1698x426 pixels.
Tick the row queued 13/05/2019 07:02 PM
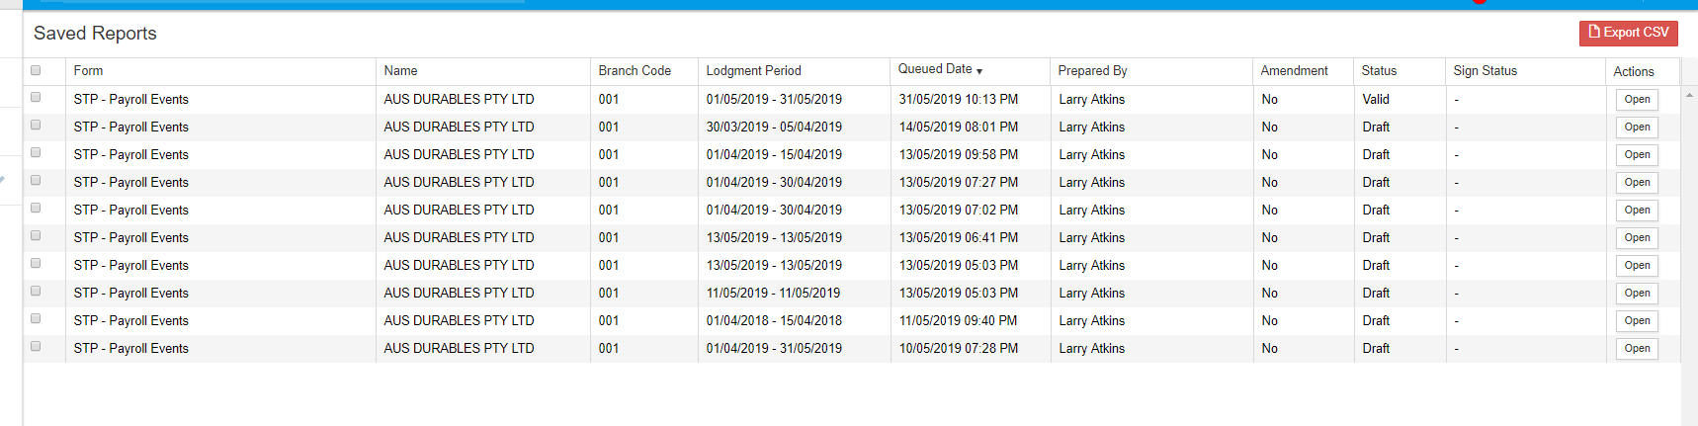(x=36, y=209)
